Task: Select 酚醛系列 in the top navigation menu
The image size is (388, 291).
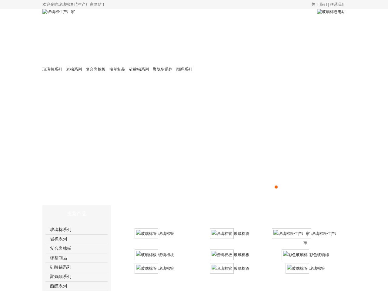Action: point(184,69)
